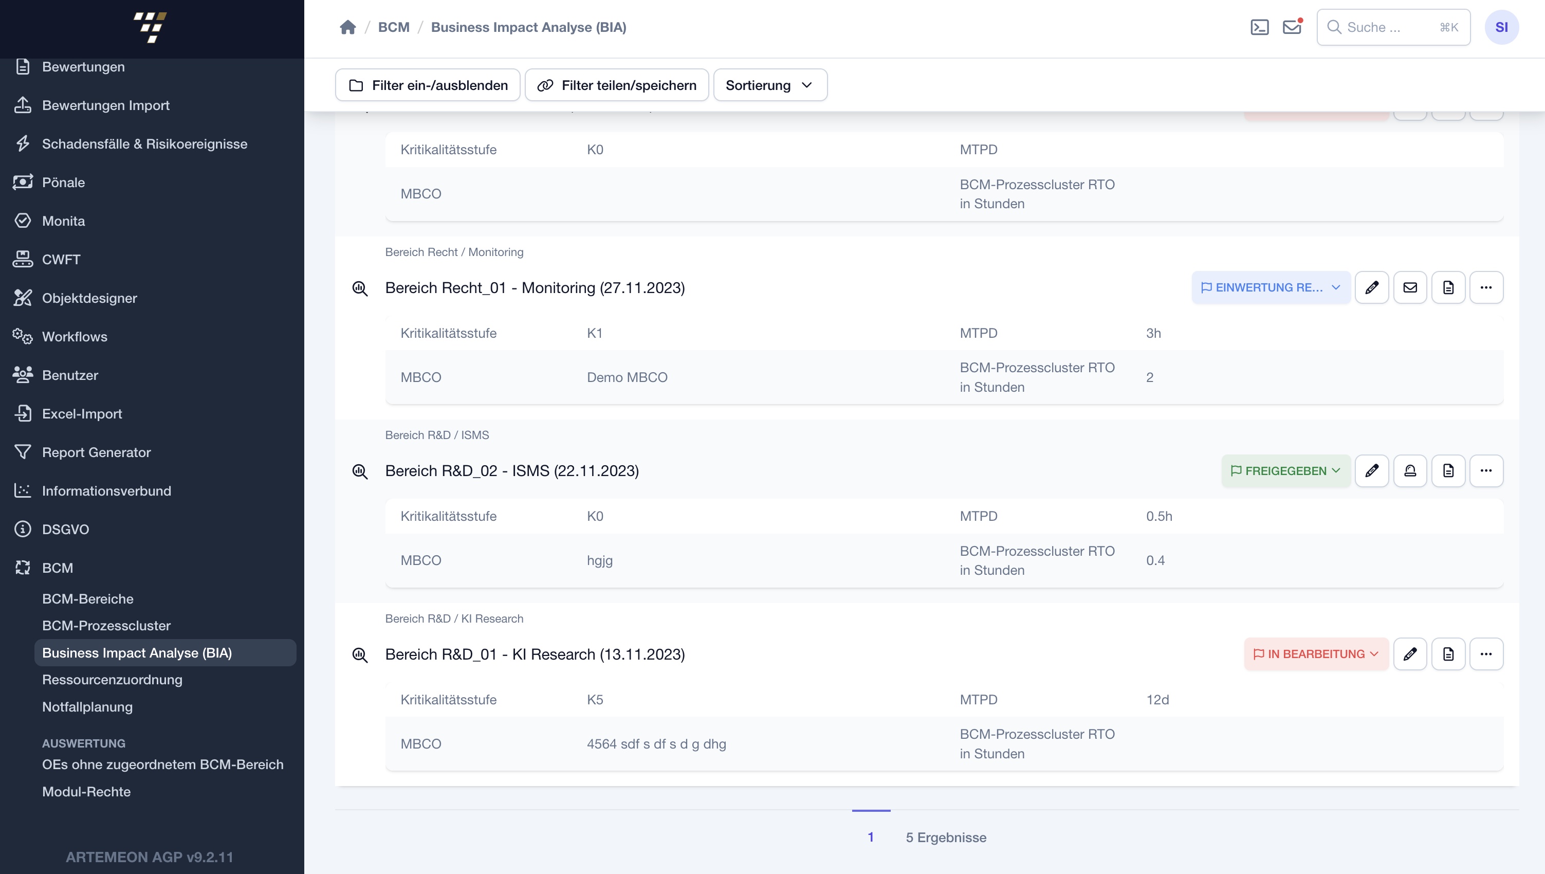Open the three-dots menu for Bereich Recht_01 - Monitoring
The image size is (1545, 874).
[1486, 287]
